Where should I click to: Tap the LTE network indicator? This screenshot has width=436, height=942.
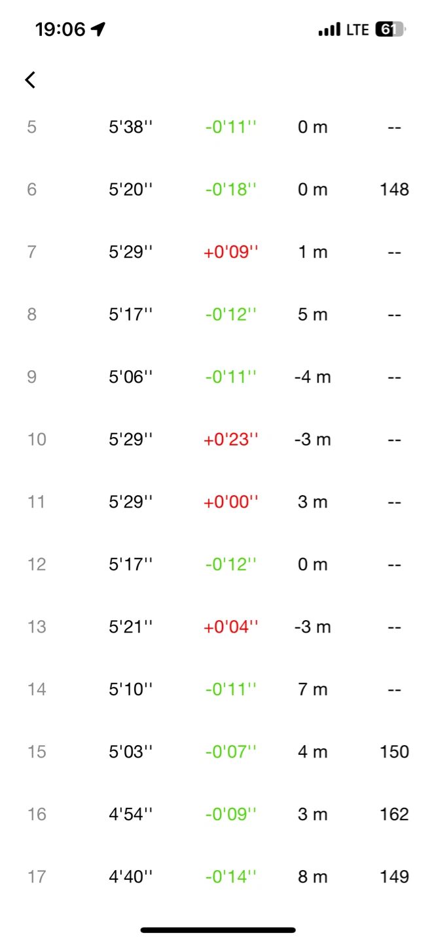357,29
